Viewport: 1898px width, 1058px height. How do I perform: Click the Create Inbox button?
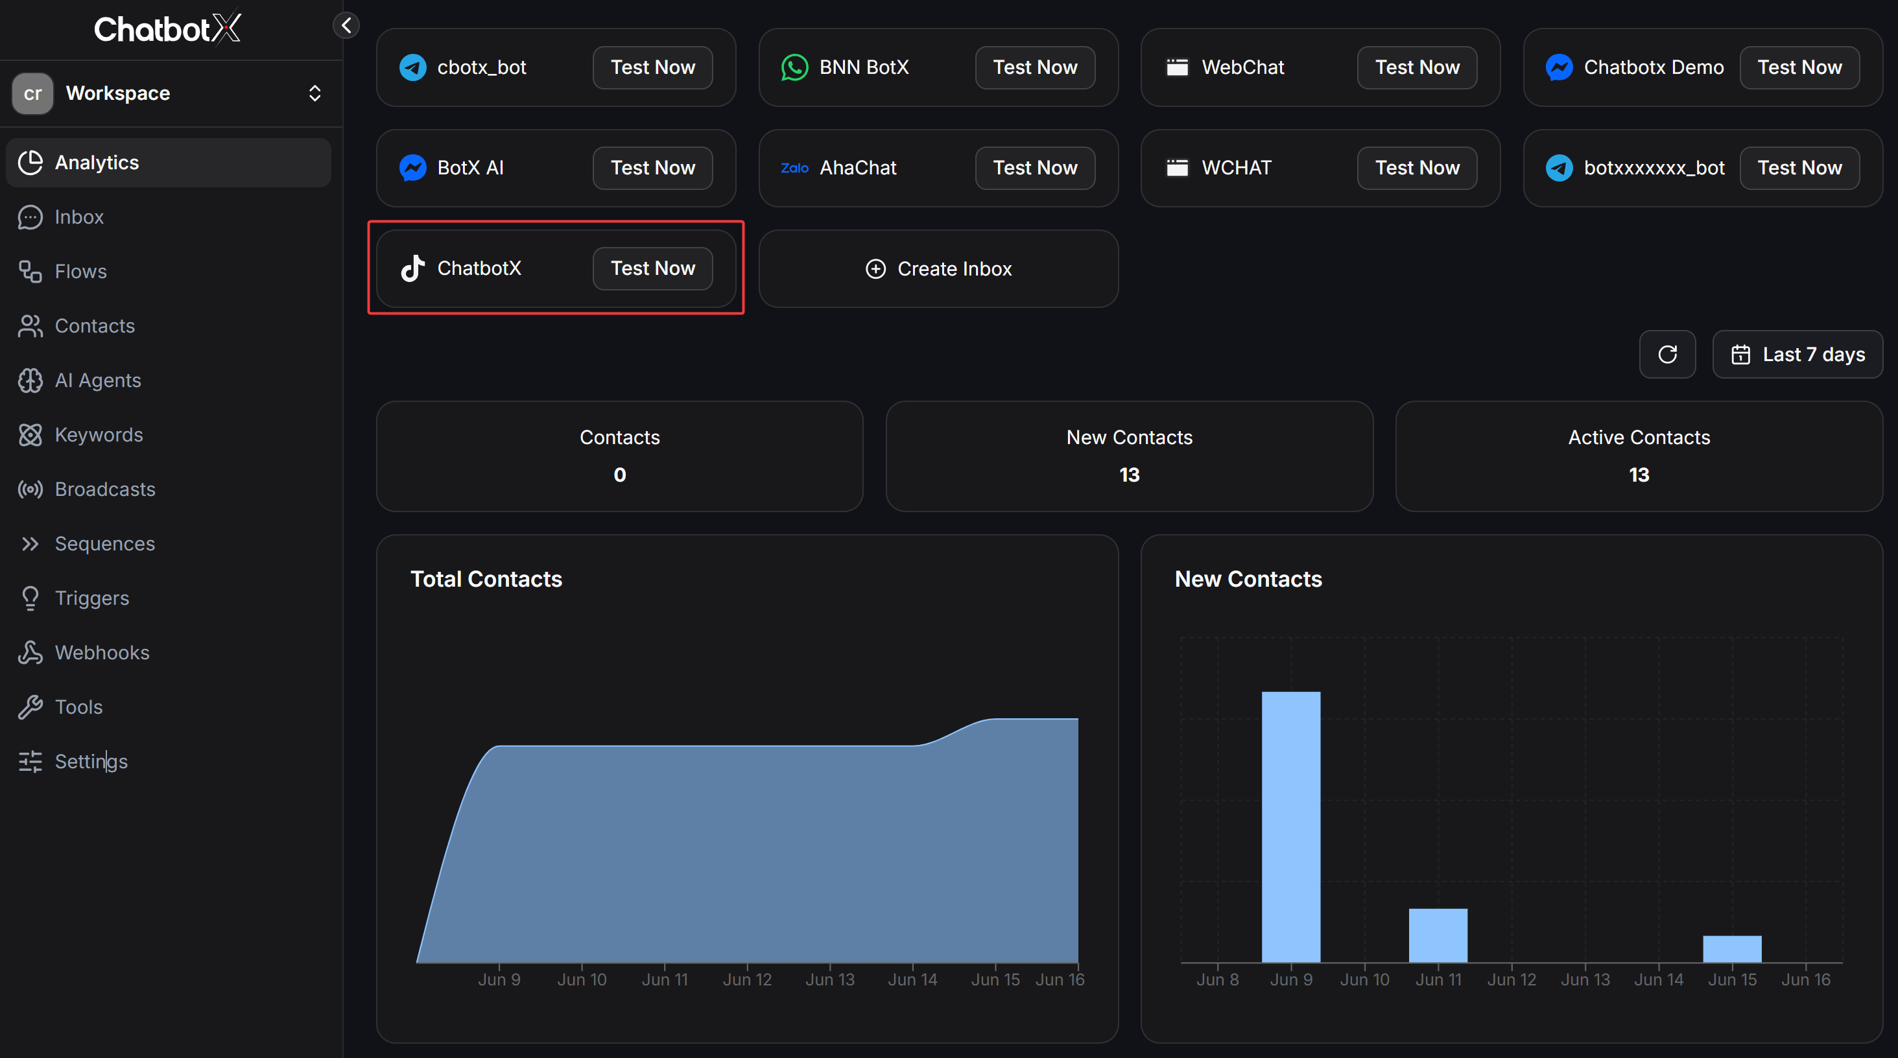(938, 269)
